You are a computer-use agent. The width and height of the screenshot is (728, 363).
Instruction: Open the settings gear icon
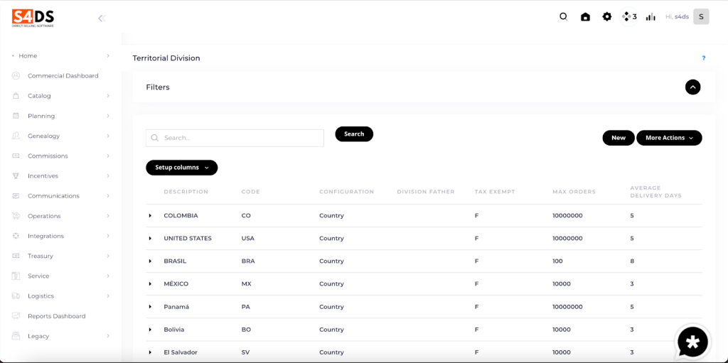point(606,17)
